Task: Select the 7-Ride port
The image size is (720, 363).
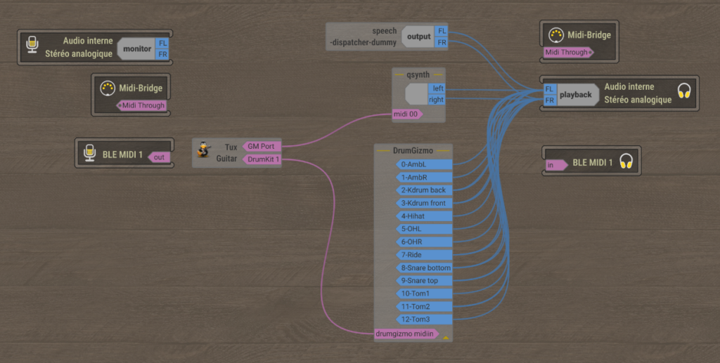Action: [424, 254]
